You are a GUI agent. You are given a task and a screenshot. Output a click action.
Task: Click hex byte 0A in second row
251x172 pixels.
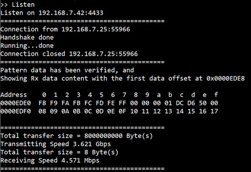click(65, 111)
